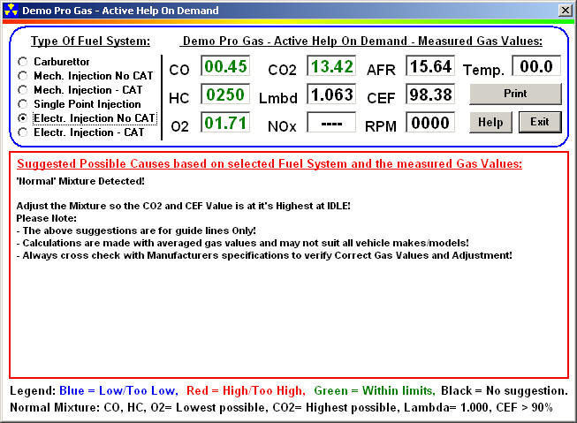Choose Electr. Injection - CAT option
The height and width of the screenshot is (423, 577).
click(24, 132)
